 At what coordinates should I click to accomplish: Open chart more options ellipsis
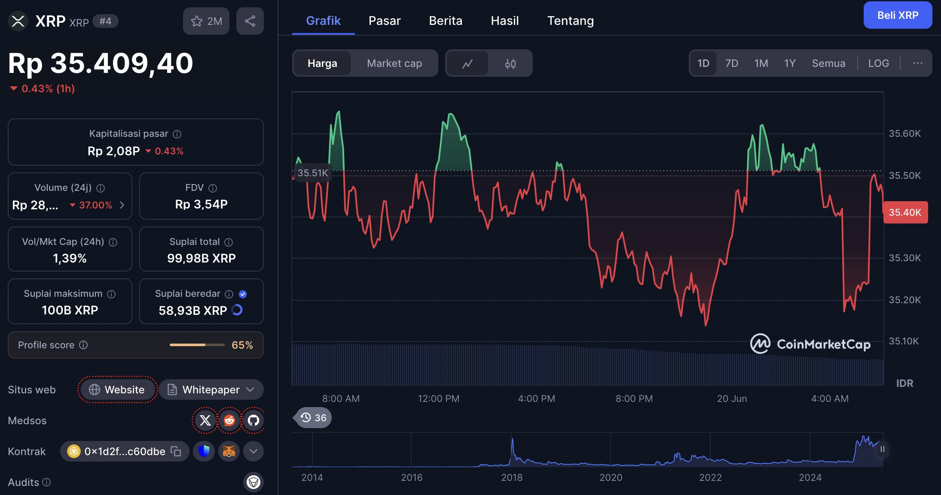[918, 63]
